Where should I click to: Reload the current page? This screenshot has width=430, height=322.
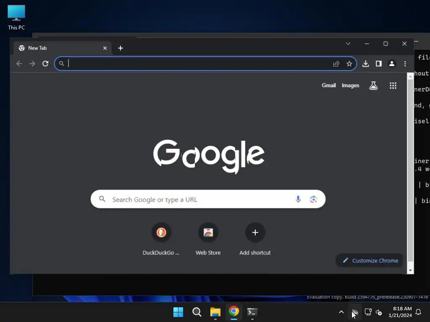tap(45, 64)
